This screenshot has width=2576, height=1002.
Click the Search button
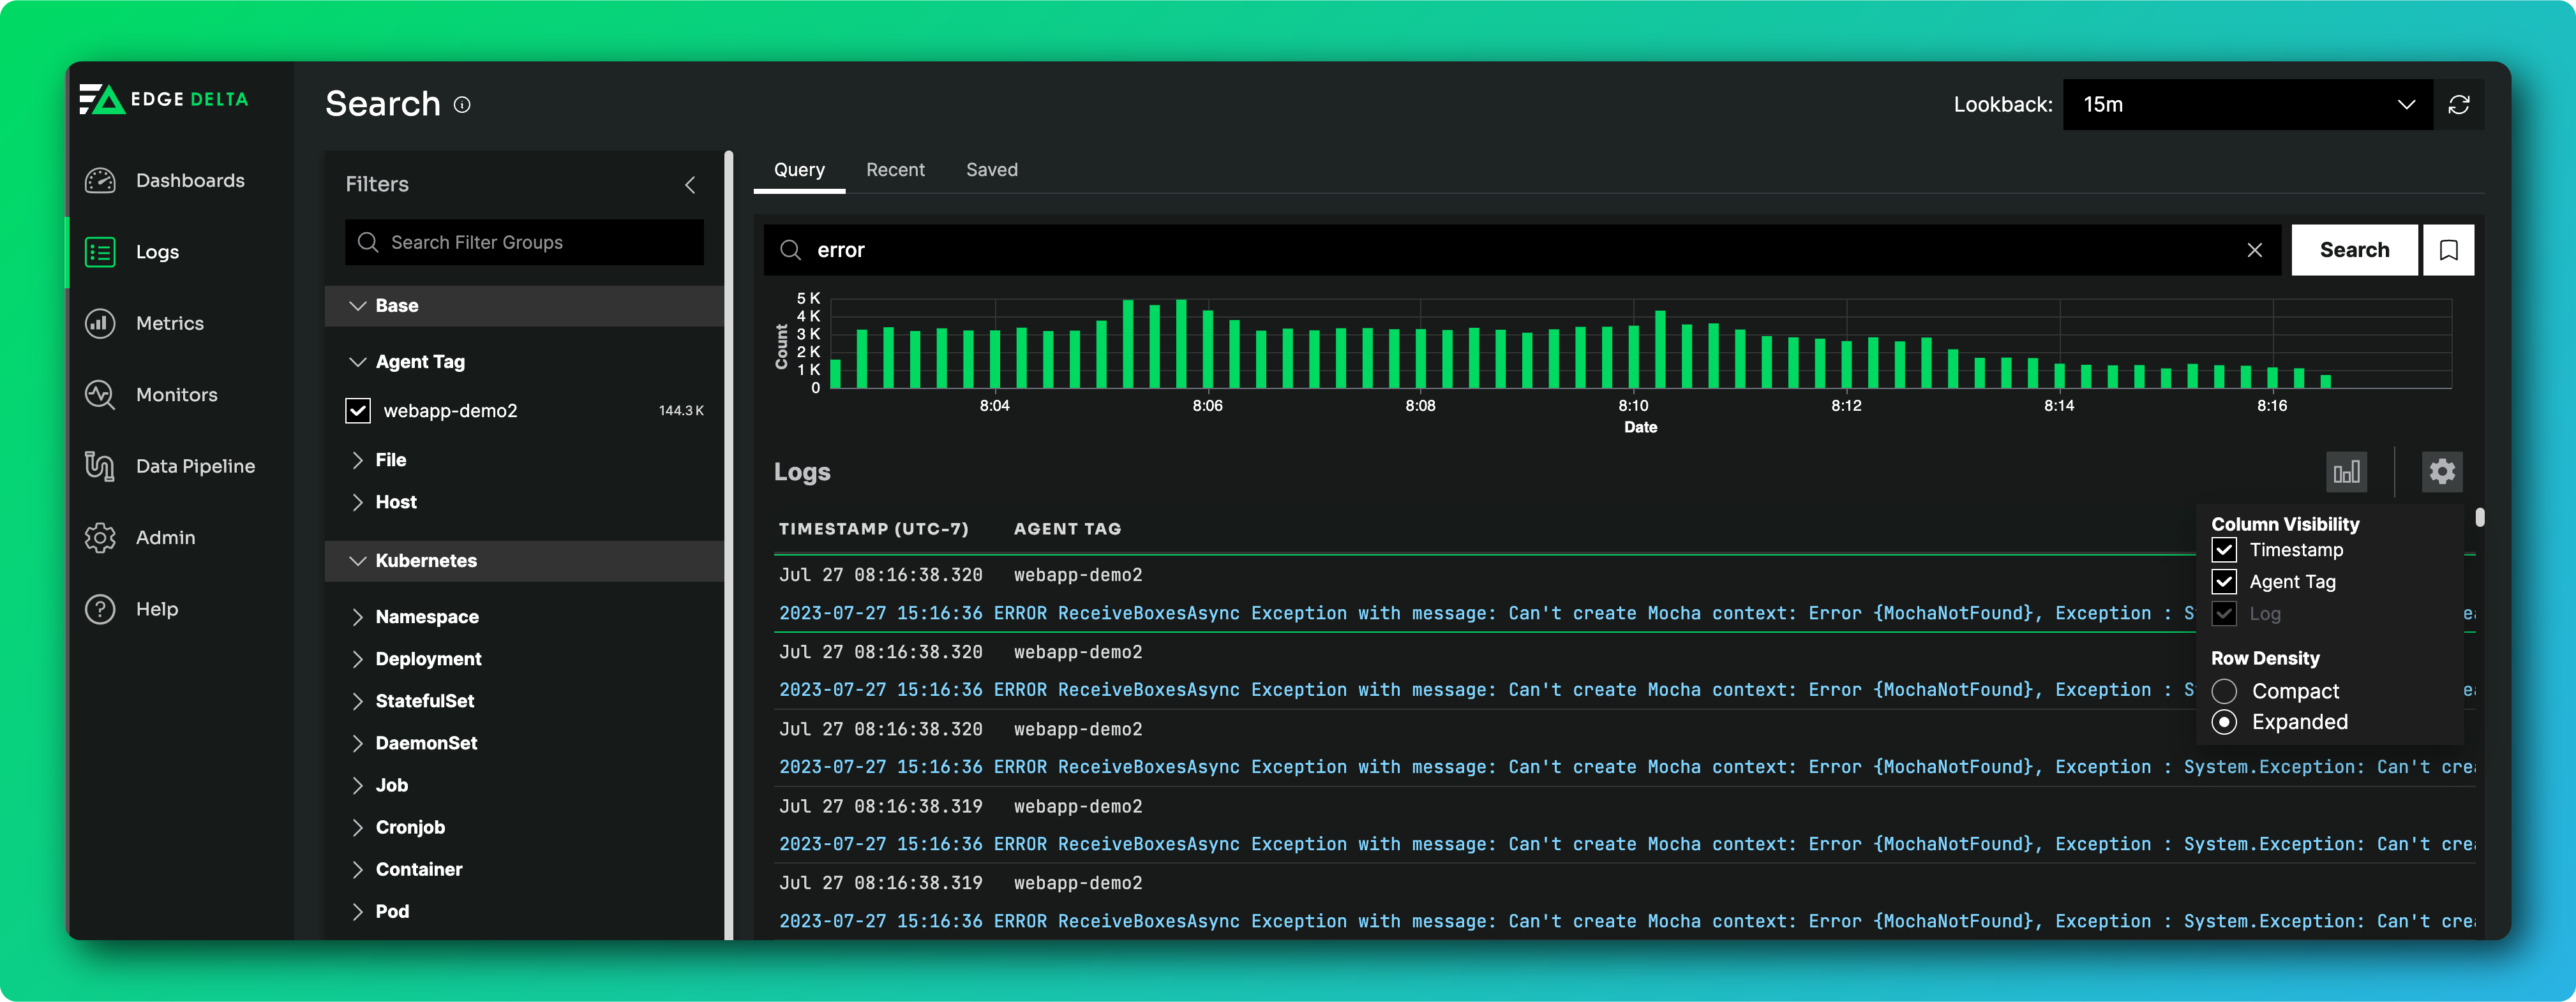[2353, 250]
